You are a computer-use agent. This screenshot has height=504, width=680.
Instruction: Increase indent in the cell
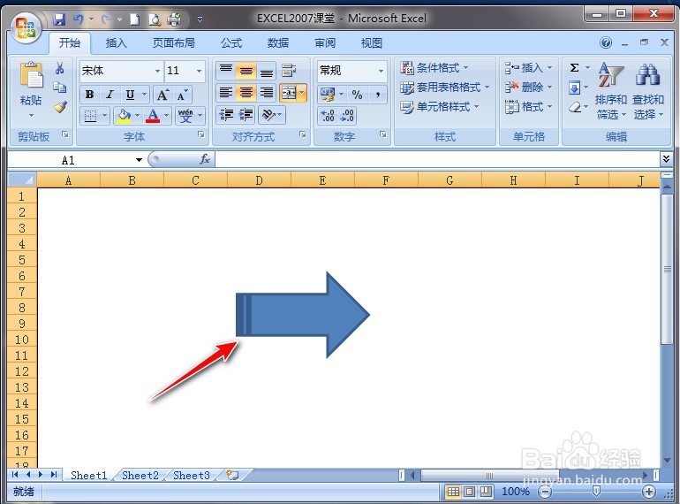point(246,115)
